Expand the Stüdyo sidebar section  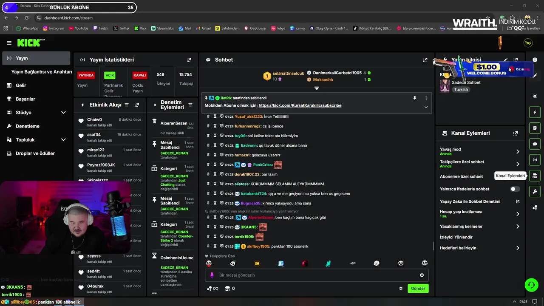(x=63, y=113)
